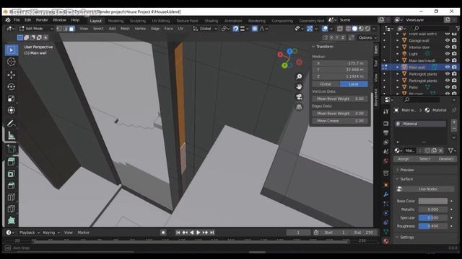Click Base Color swatch
Screen dimensions: 462x259
433,201
